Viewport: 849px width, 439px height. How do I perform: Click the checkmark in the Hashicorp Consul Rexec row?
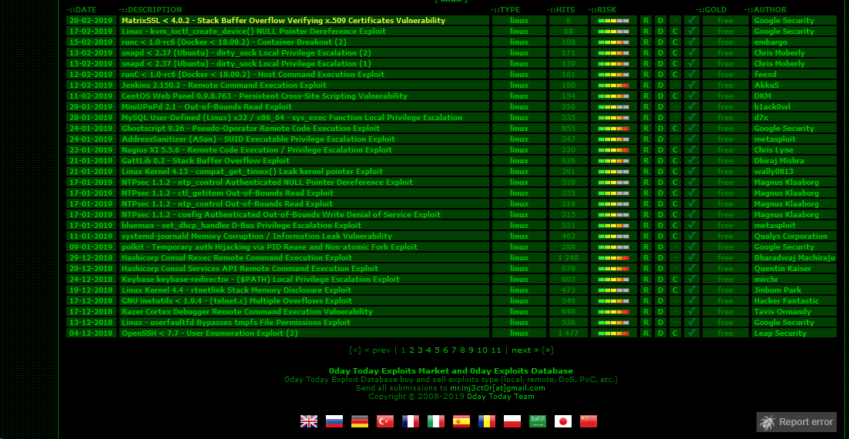(x=693, y=258)
